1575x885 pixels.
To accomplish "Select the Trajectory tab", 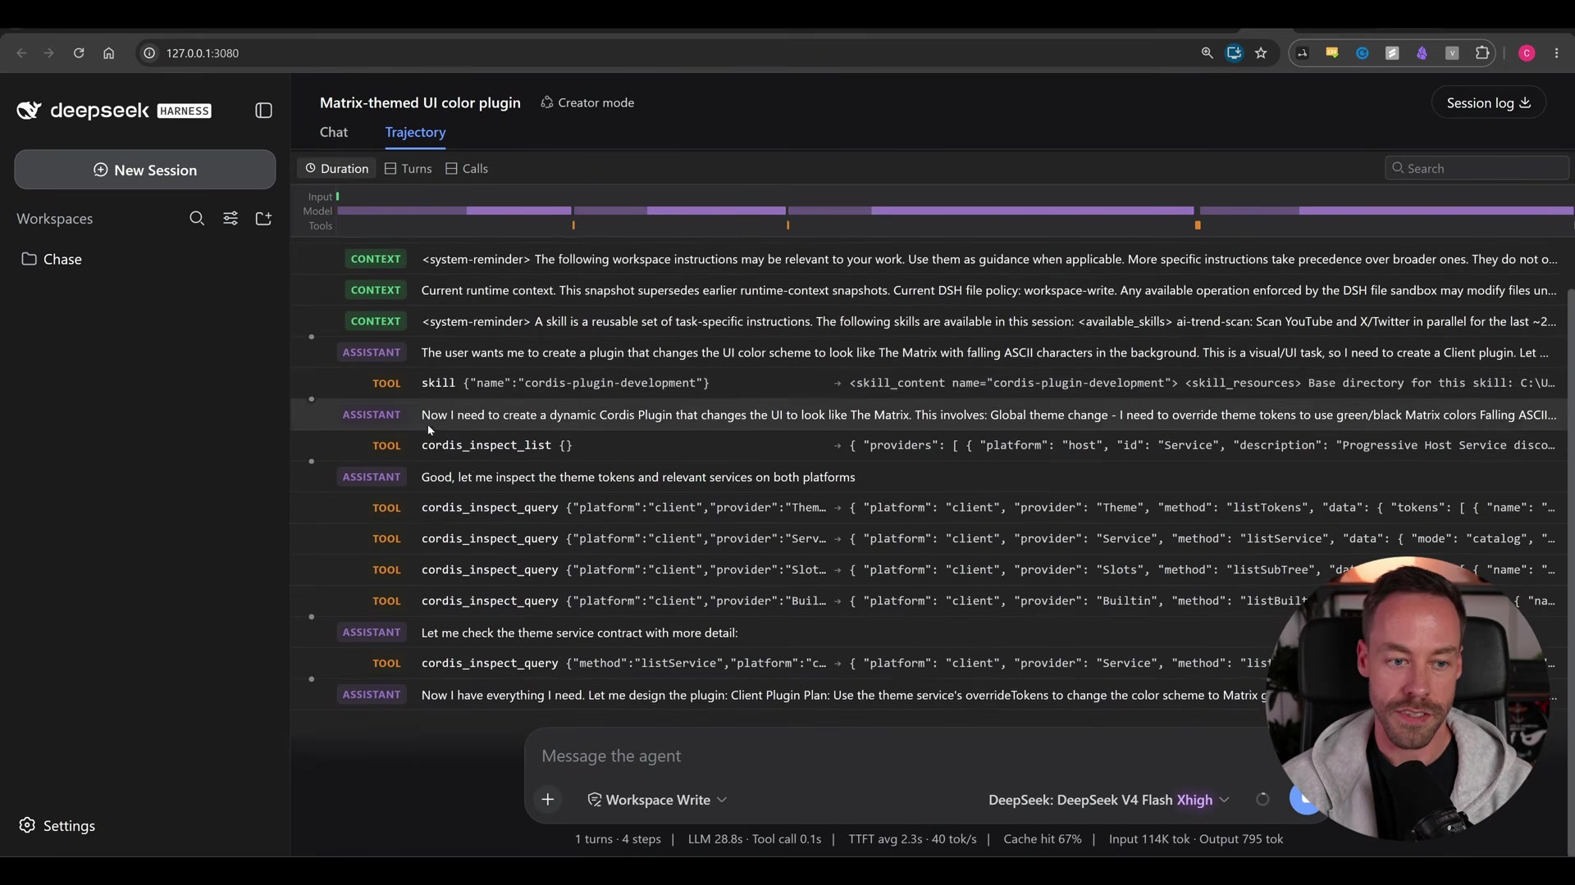I will (x=415, y=132).
